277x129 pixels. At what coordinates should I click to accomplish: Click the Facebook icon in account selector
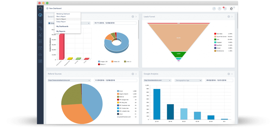coord(49,23)
